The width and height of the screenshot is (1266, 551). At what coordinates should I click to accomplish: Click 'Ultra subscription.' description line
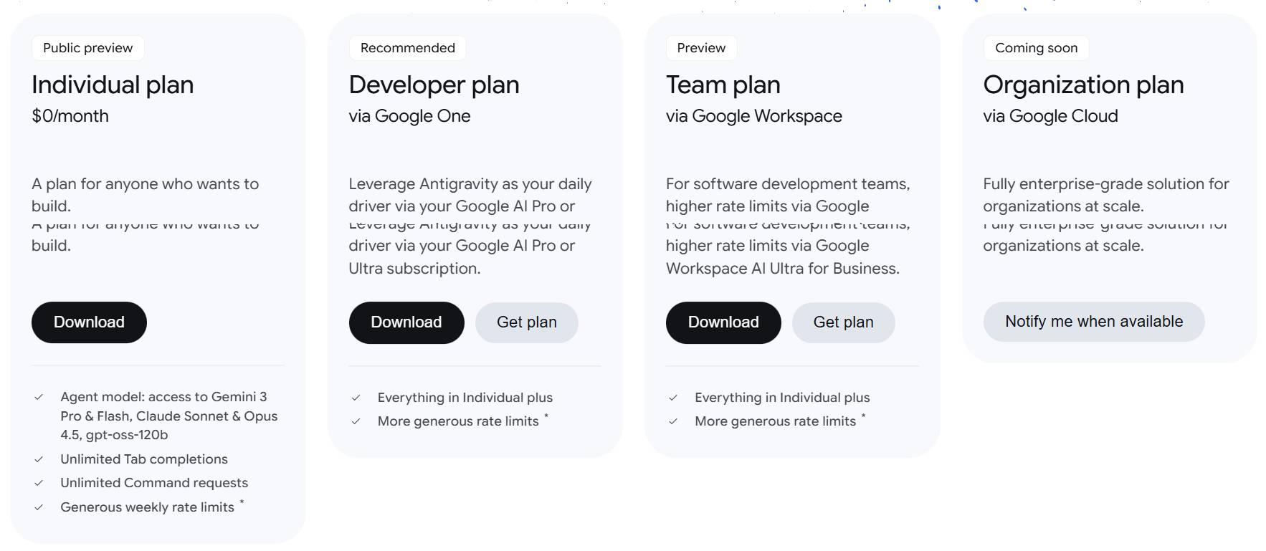click(x=414, y=269)
